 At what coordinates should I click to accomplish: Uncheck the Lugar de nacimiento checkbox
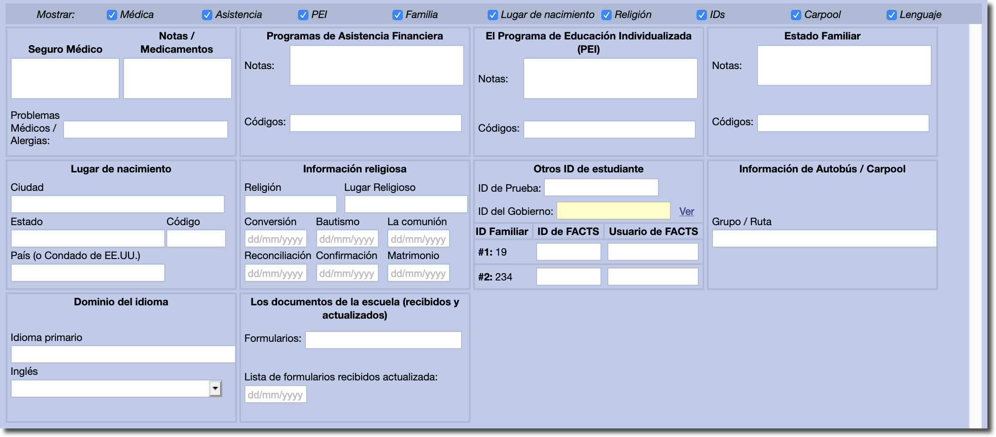[x=493, y=15]
